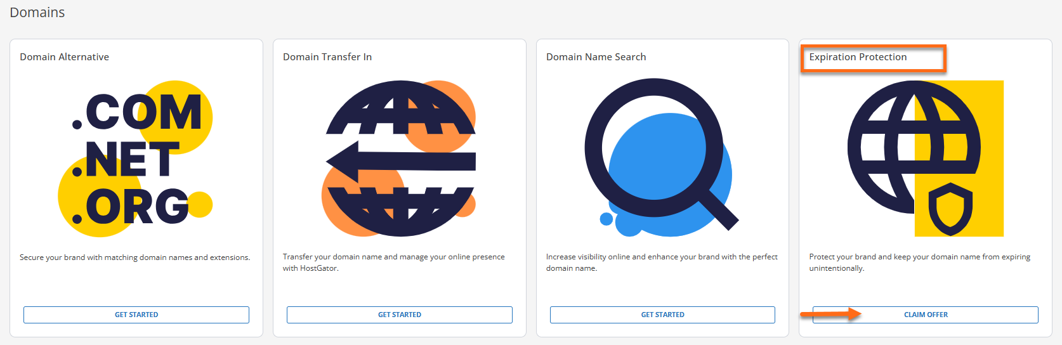The width and height of the screenshot is (1062, 345).
Task: Click the 'Secure your brand' description text
Action: click(x=134, y=257)
